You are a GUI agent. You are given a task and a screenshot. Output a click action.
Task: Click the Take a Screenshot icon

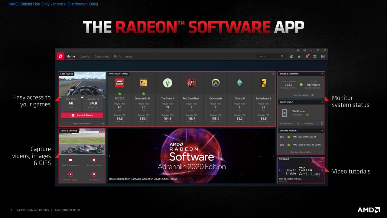[70, 160]
